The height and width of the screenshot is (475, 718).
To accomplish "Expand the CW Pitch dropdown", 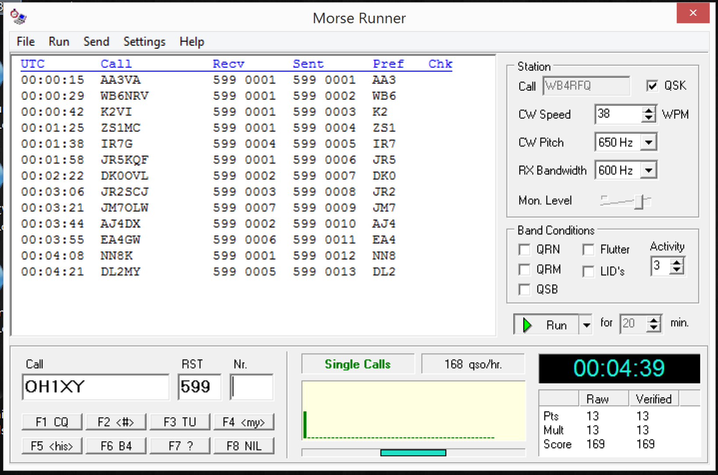I will click(x=649, y=142).
